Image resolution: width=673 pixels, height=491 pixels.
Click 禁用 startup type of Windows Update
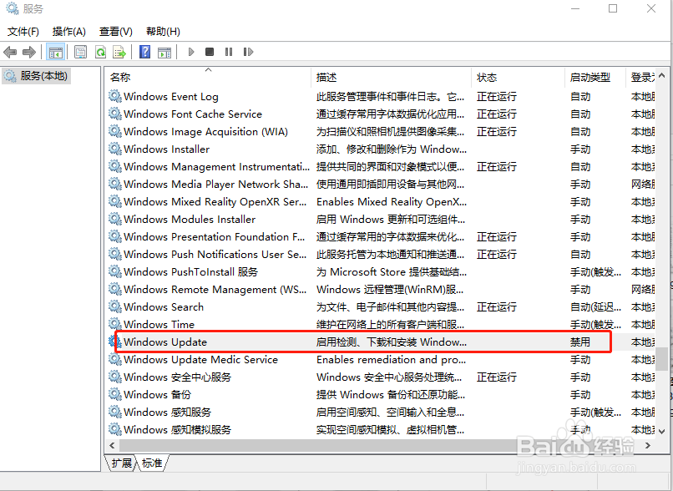[579, 342]
